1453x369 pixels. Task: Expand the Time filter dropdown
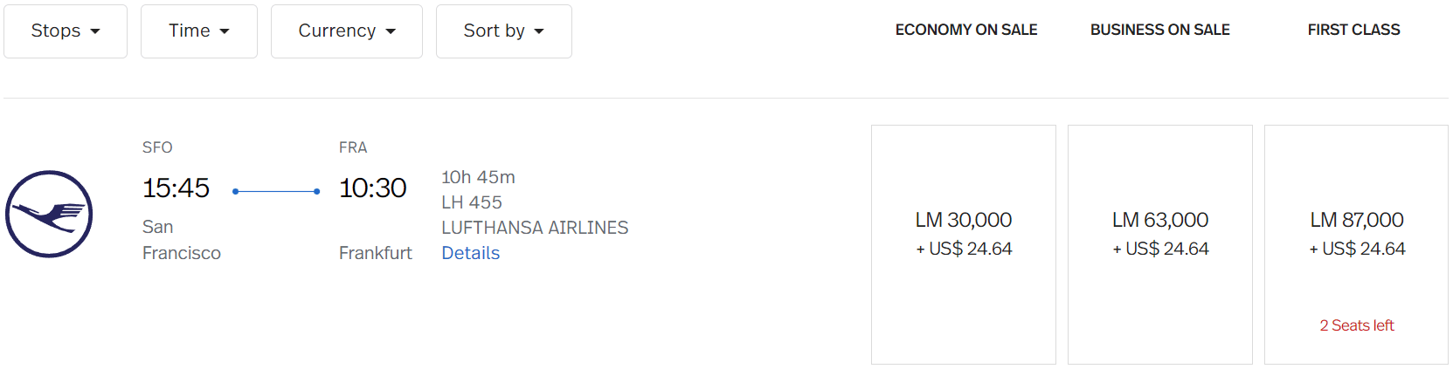point(199,31)
